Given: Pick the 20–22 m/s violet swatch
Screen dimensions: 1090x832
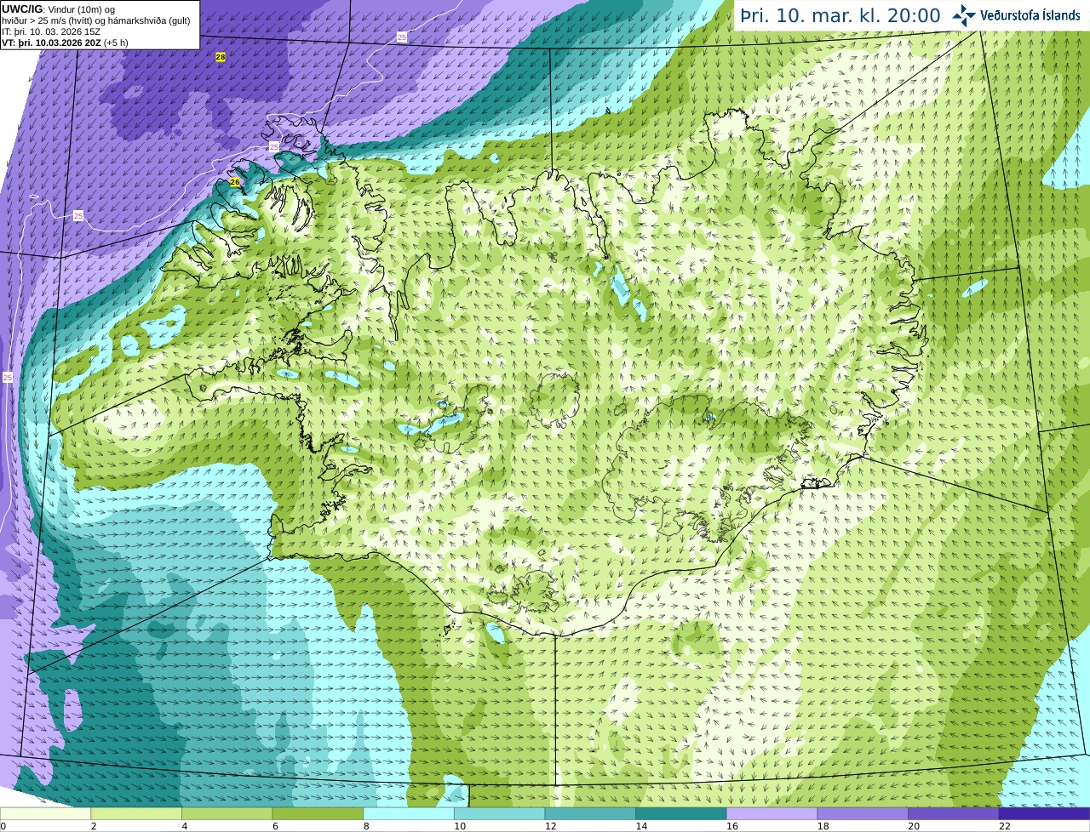Looking at the screenshot, I should pyautogui.click(x=954, y=813).
